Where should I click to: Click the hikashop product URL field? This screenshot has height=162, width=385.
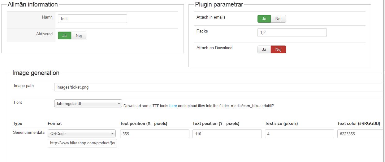82,143
